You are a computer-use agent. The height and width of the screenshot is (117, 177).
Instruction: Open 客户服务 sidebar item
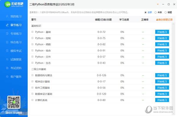point(14,77)
